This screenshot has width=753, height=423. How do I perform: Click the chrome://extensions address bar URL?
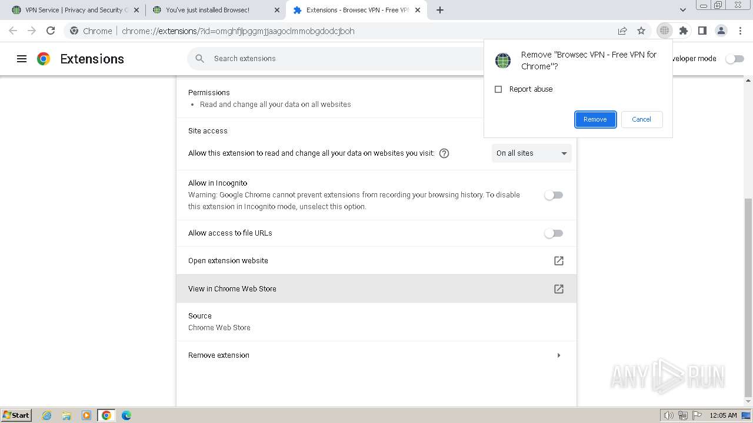pos(238,31)
